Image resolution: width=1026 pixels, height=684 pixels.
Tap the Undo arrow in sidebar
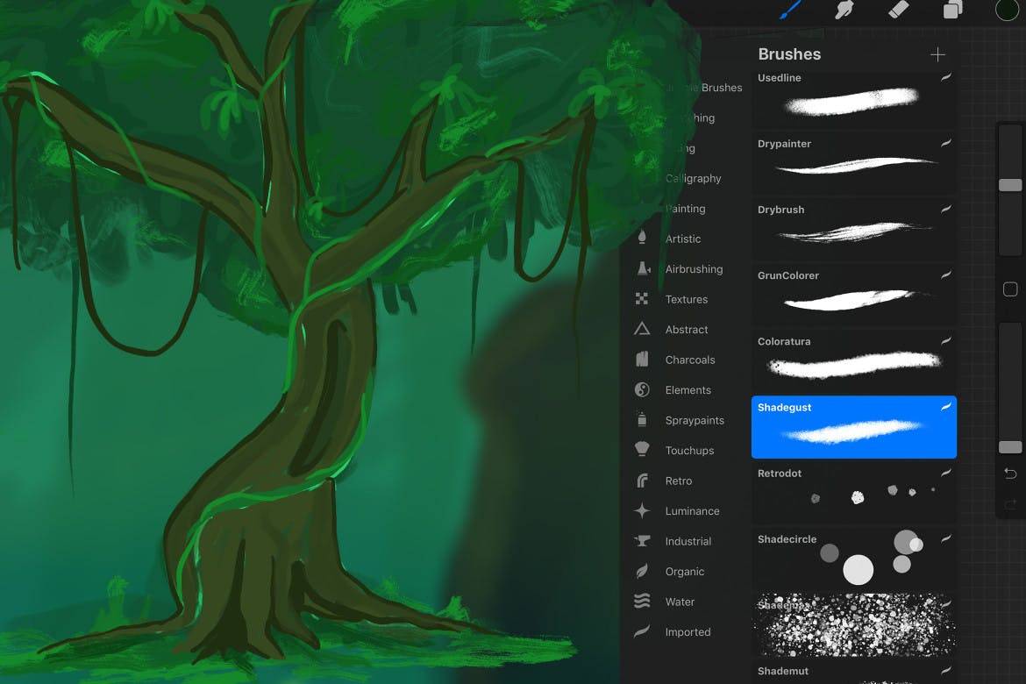tap(1010, 474)
